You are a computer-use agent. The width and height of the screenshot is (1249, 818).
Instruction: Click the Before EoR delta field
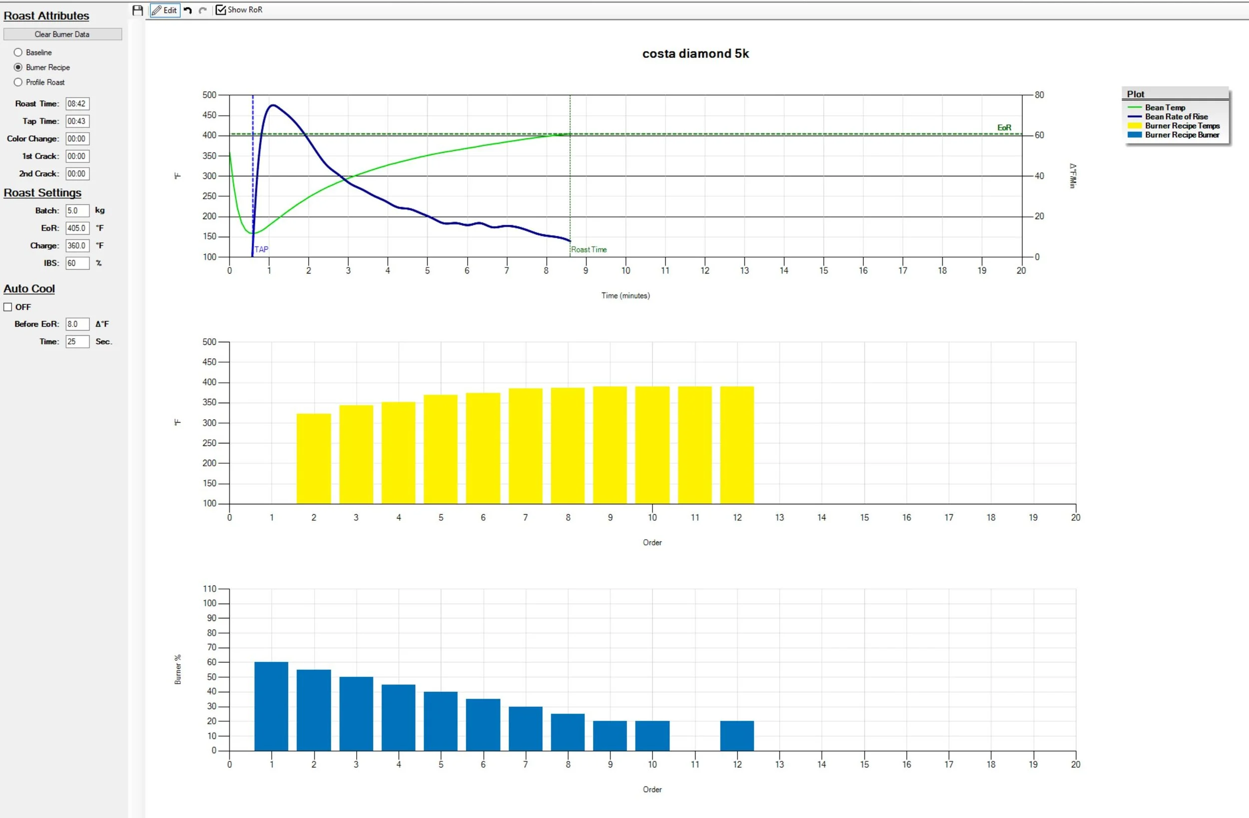coord(77,324)
